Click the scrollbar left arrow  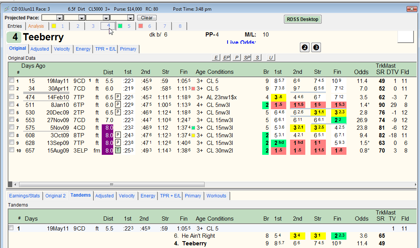pos(15,184)
